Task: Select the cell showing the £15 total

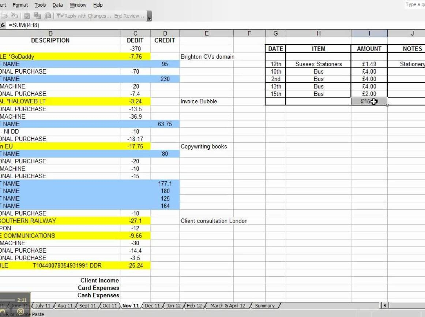Action: [x=369, y=101]
